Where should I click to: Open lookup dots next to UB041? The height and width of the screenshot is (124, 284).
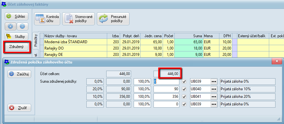(x=214, y=97)
